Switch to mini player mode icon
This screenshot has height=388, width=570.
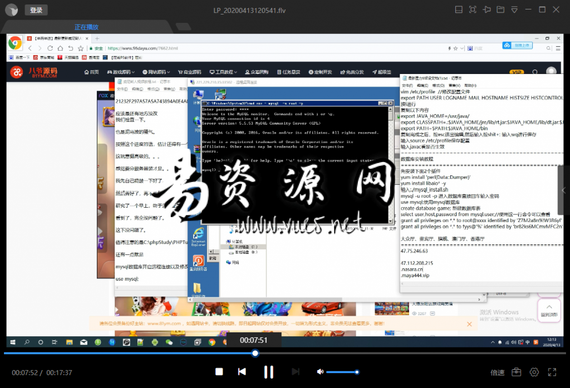459,10
